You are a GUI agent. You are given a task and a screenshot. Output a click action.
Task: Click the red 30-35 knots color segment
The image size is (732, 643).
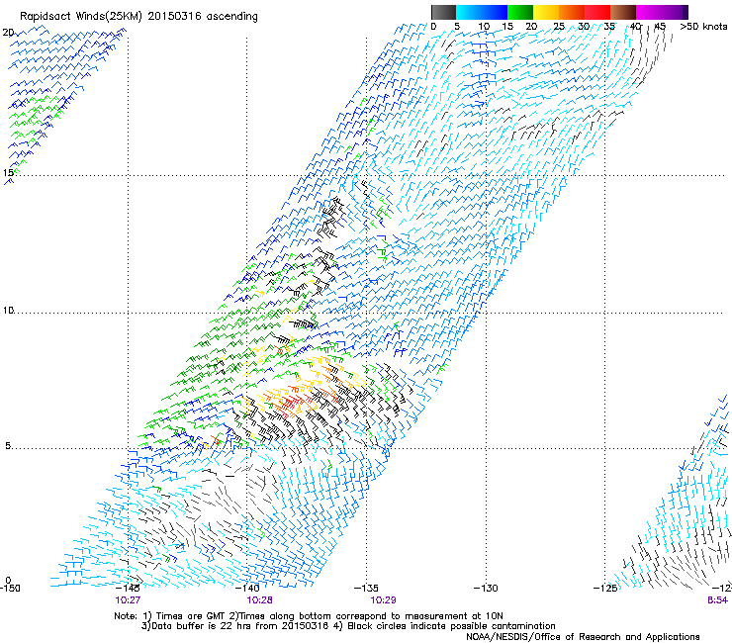click(597, 12)
